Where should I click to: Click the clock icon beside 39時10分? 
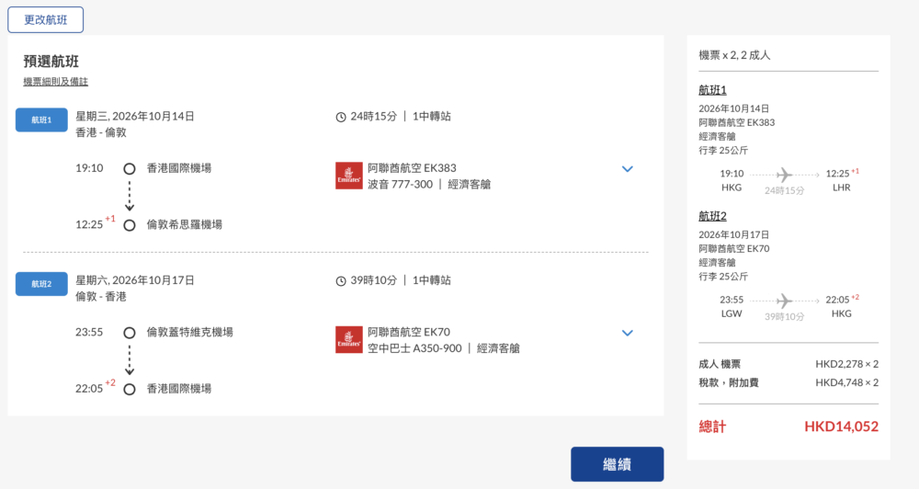pos(341,281)
